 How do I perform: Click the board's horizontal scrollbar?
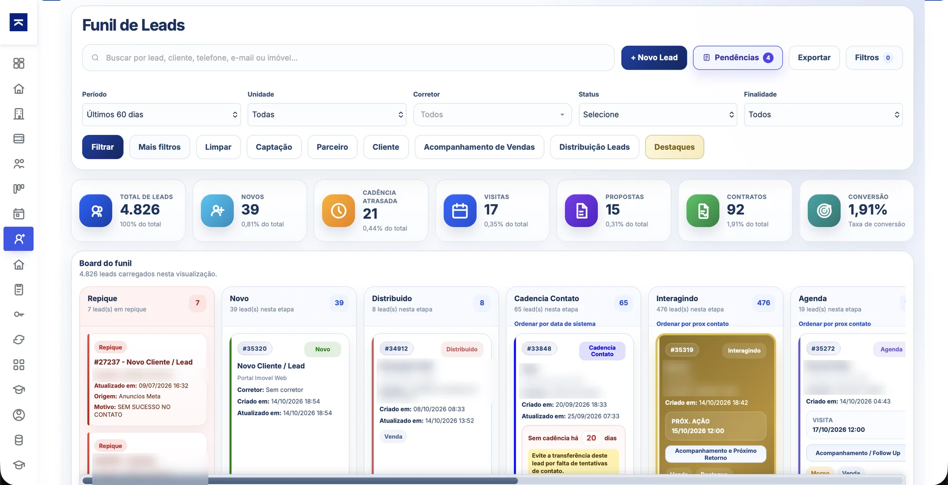click(x=301, y=481)
